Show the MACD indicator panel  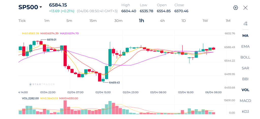coord(246,101)
